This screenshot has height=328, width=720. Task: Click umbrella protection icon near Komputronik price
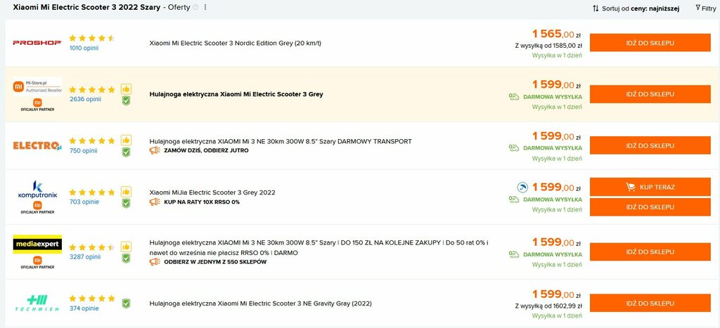(x=522, y=187)
